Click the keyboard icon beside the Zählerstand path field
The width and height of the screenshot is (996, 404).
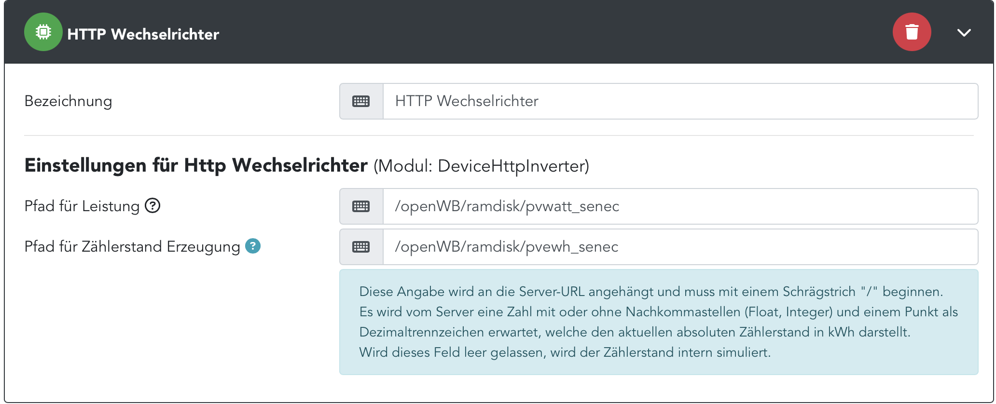pyautogui.click(x=361, y=247)
